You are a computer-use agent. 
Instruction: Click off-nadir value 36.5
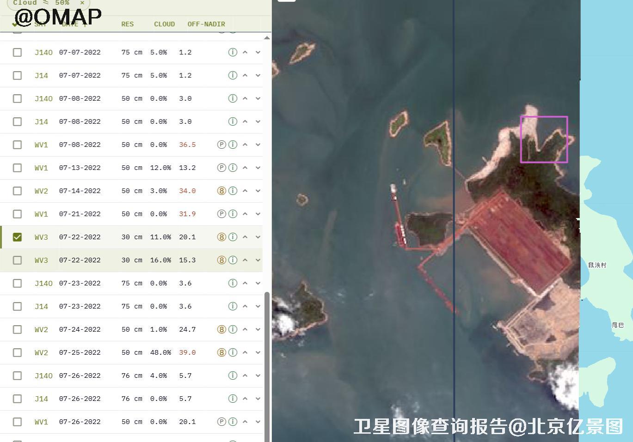[x=187, y=145]
